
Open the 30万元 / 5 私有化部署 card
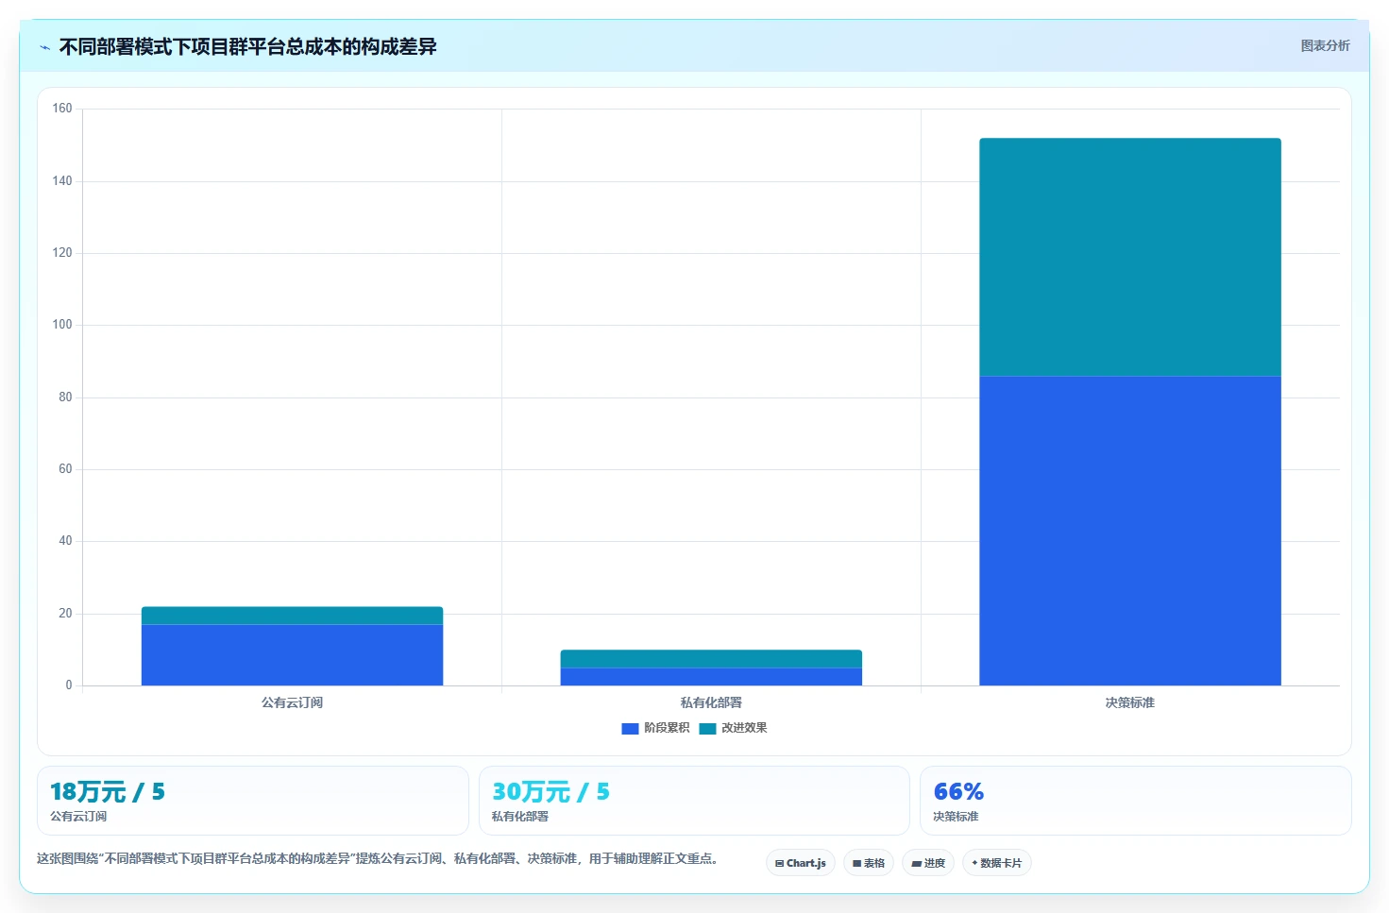(x=694, y=801)
